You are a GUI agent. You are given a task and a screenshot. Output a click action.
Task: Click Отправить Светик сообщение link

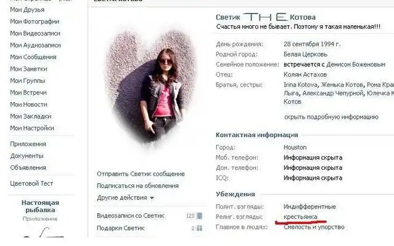[x=141, y=174]
